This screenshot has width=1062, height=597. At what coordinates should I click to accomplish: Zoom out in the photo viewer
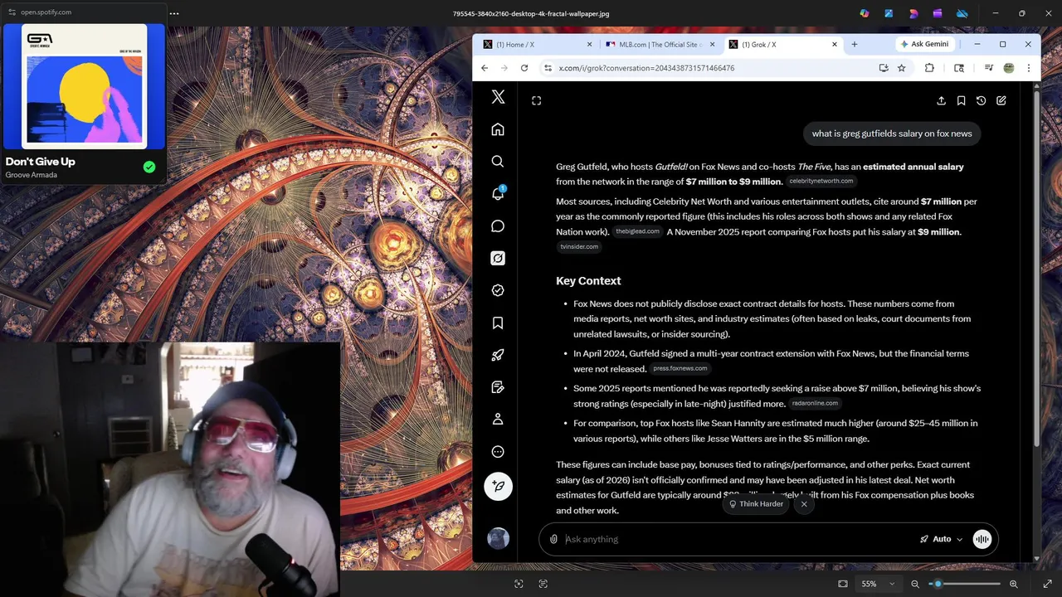click(915, 584)
